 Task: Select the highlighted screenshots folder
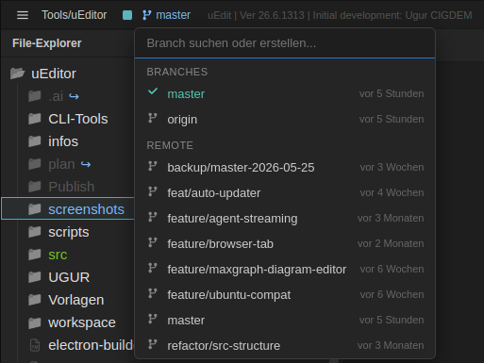coord(68,209)
